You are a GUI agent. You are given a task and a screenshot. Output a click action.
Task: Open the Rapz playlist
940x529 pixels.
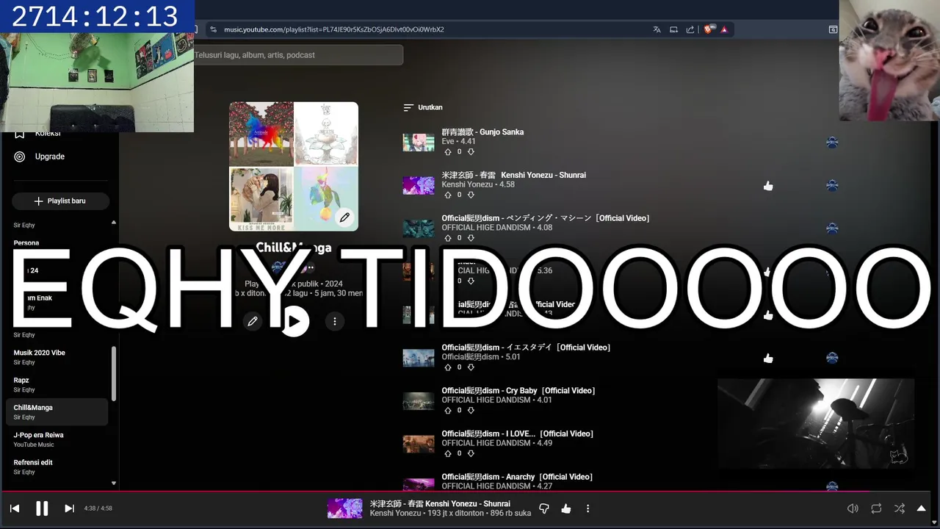(x=57, y=384)
